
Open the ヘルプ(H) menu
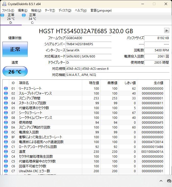pyautogui.click(x=81, y=10)
